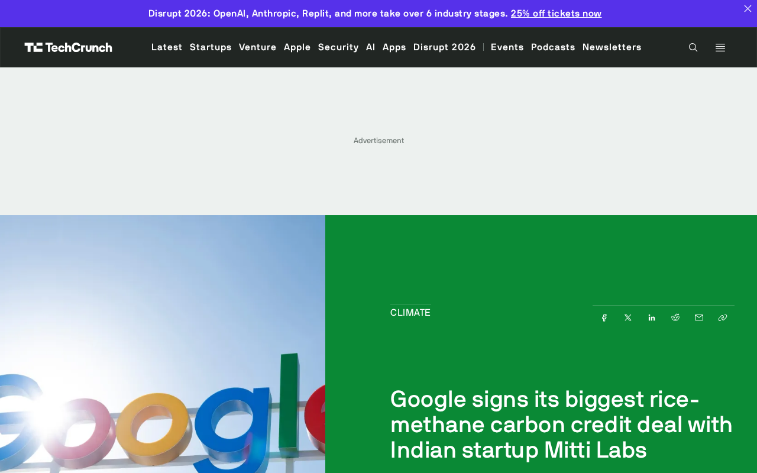Image resolution: width=757 pixels, height=473 pixels.
Task: Navigate to the AI section
Action: click(371, 47)
